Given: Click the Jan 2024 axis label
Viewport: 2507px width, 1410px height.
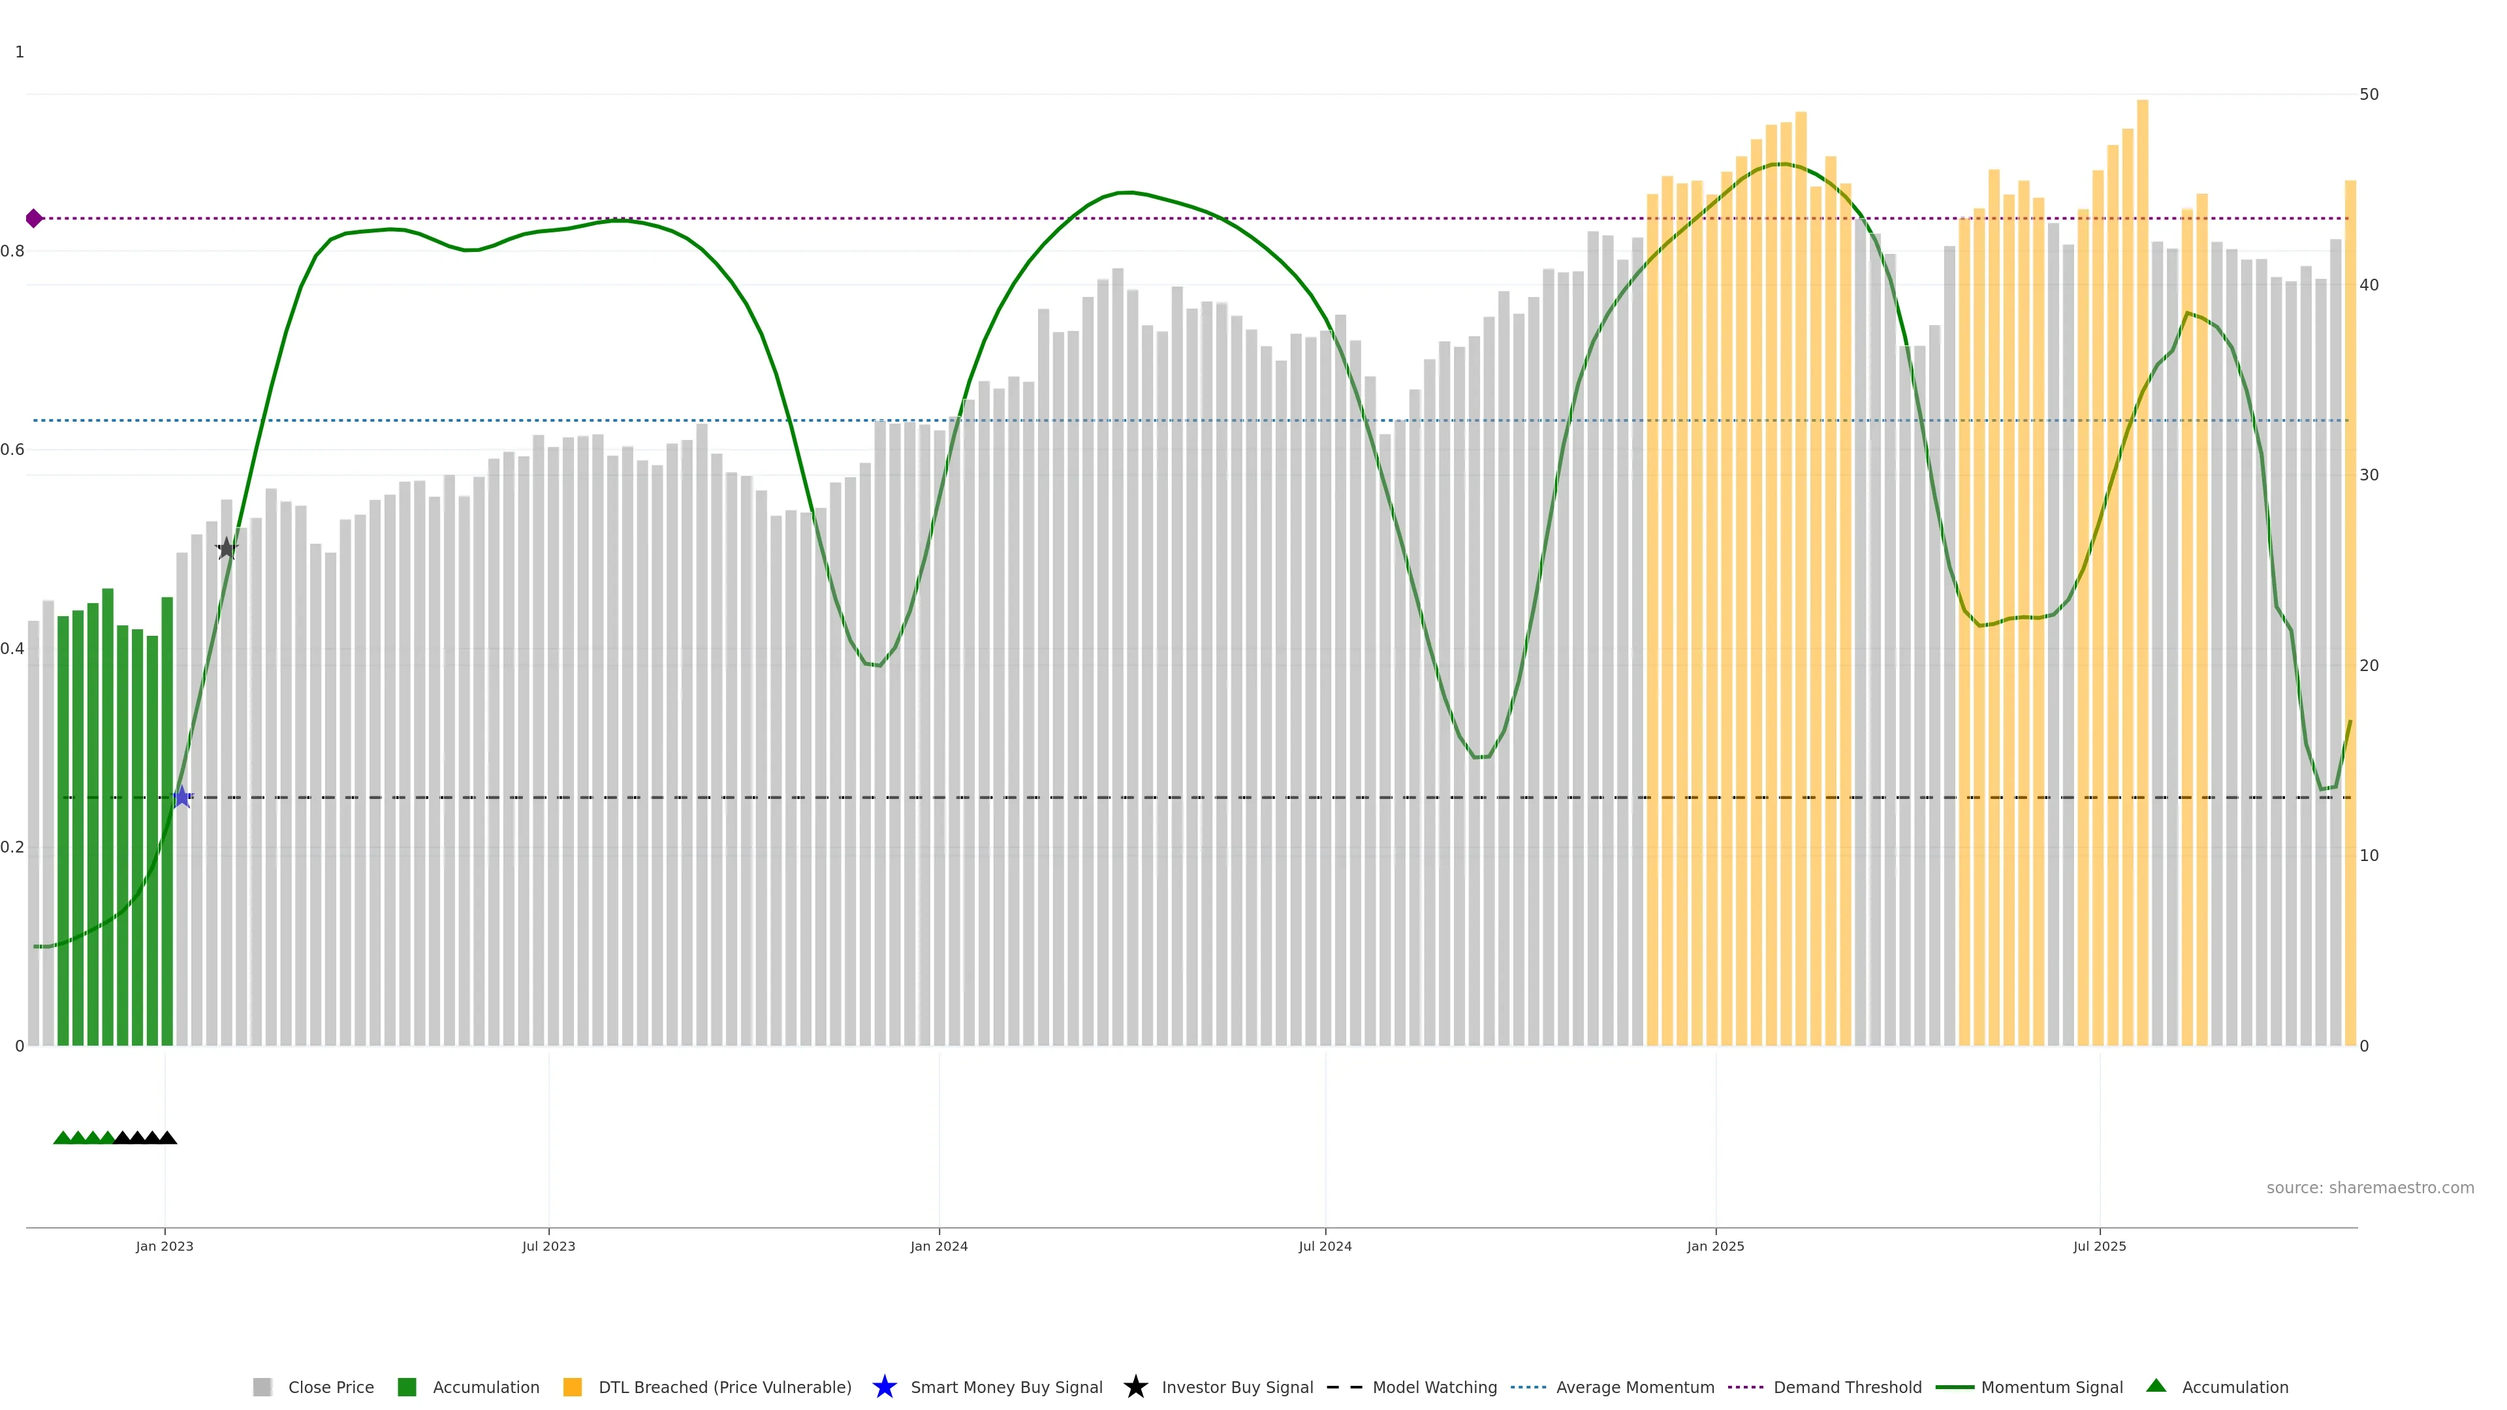Looking at the screenshot, I should [938, 1247].
